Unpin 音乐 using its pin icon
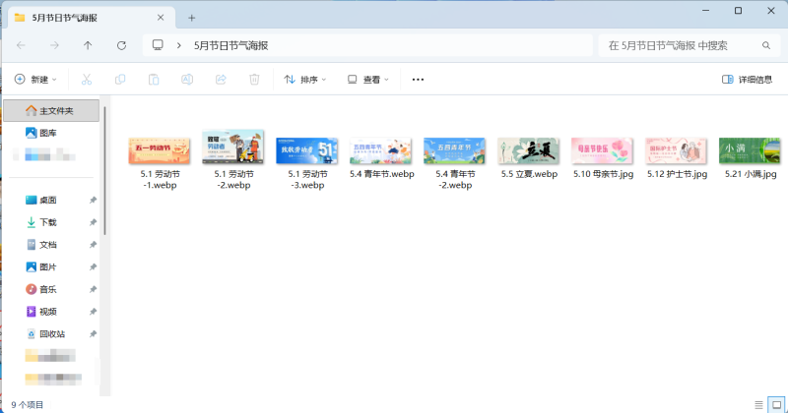788x413 pixels. (x=93, y=289)
